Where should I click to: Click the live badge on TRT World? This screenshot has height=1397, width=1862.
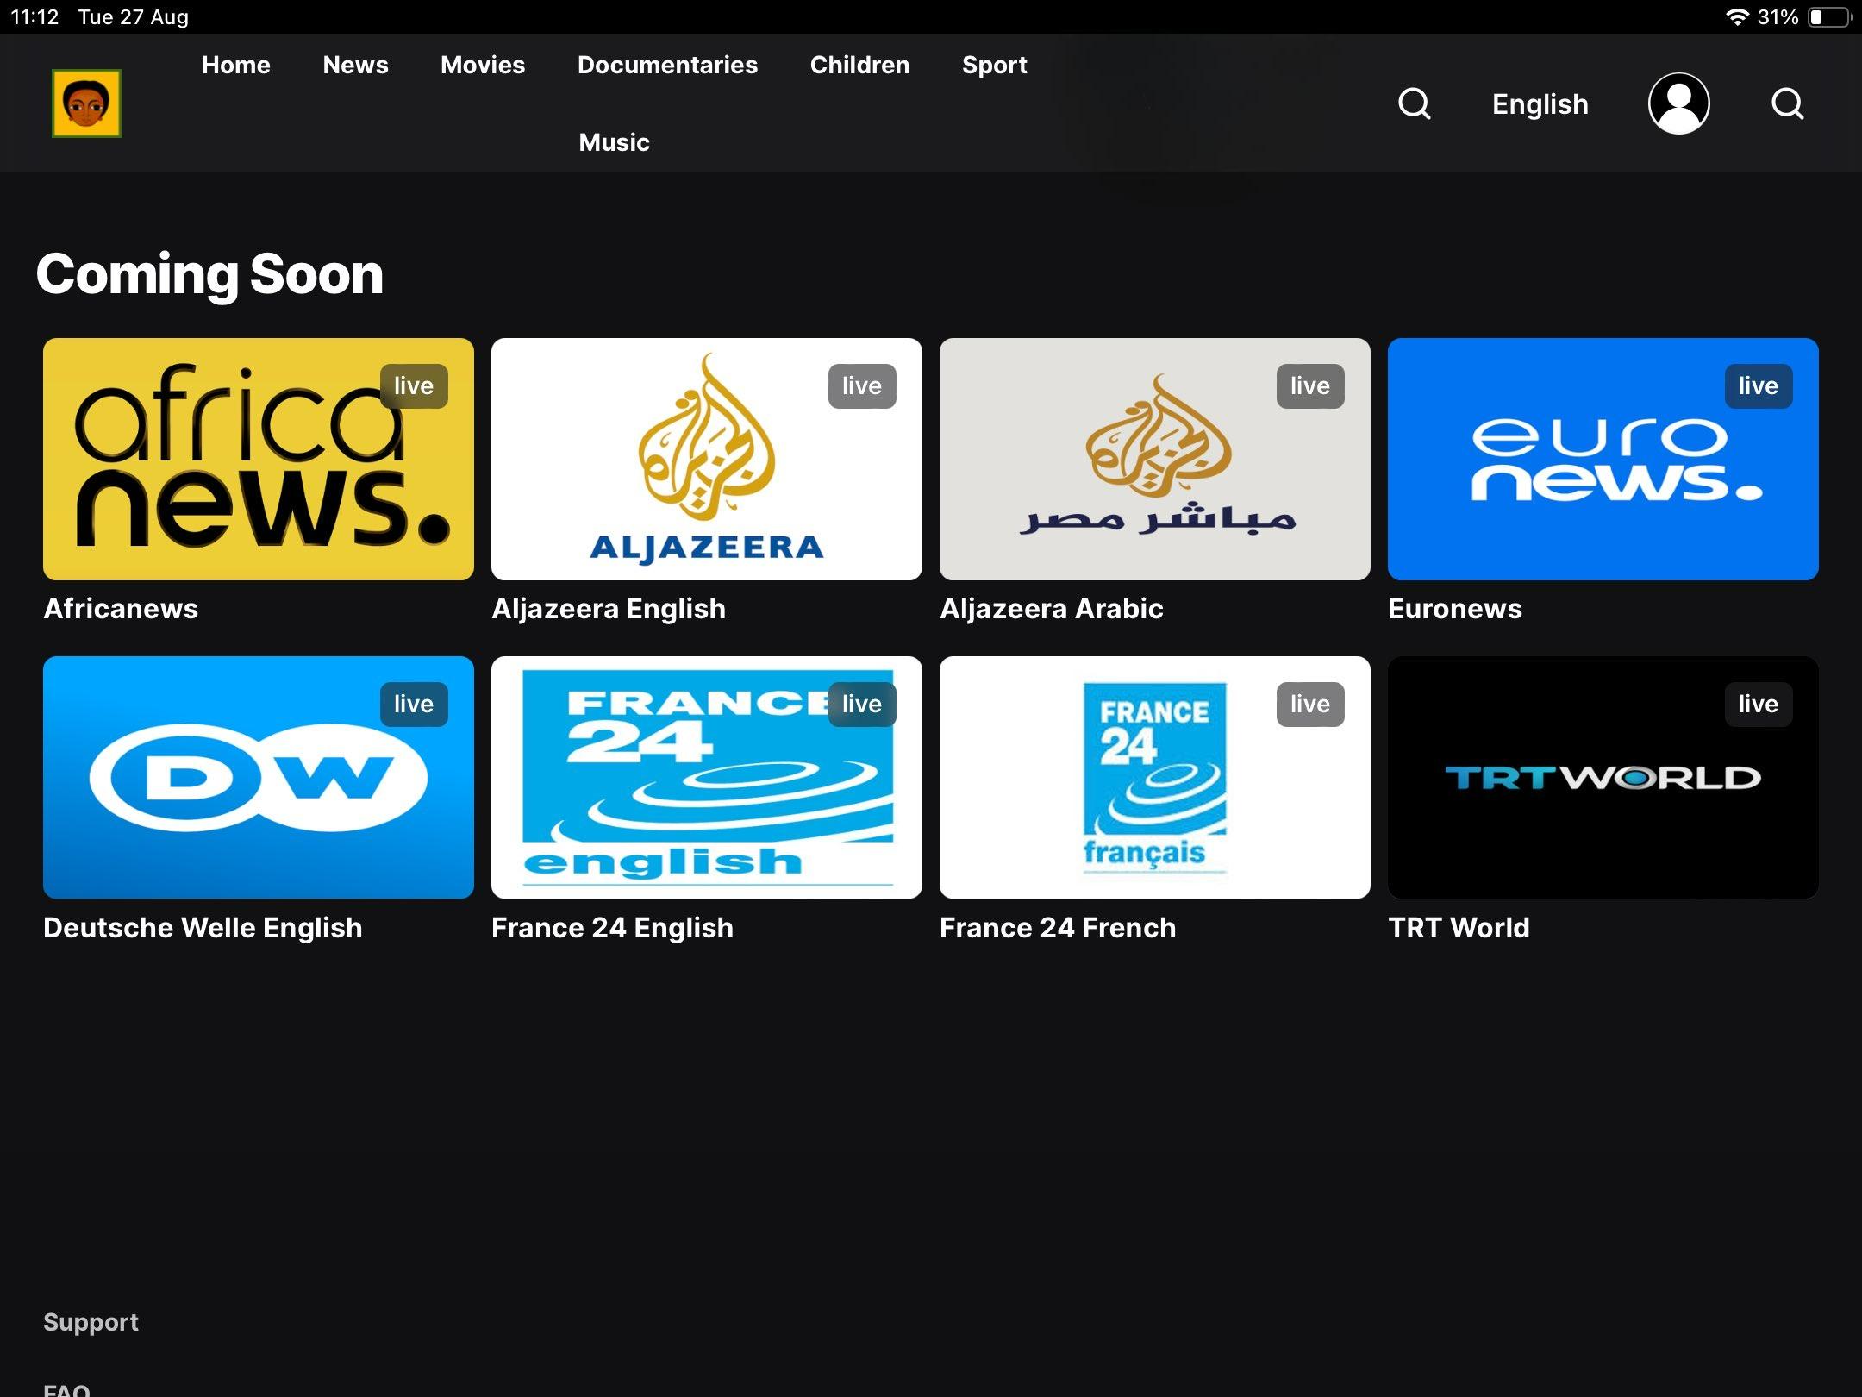[1759, 704]
